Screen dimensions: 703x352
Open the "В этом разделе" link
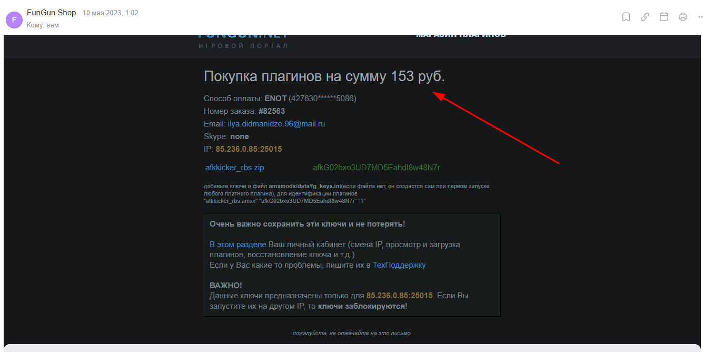[x=238, y=245]
